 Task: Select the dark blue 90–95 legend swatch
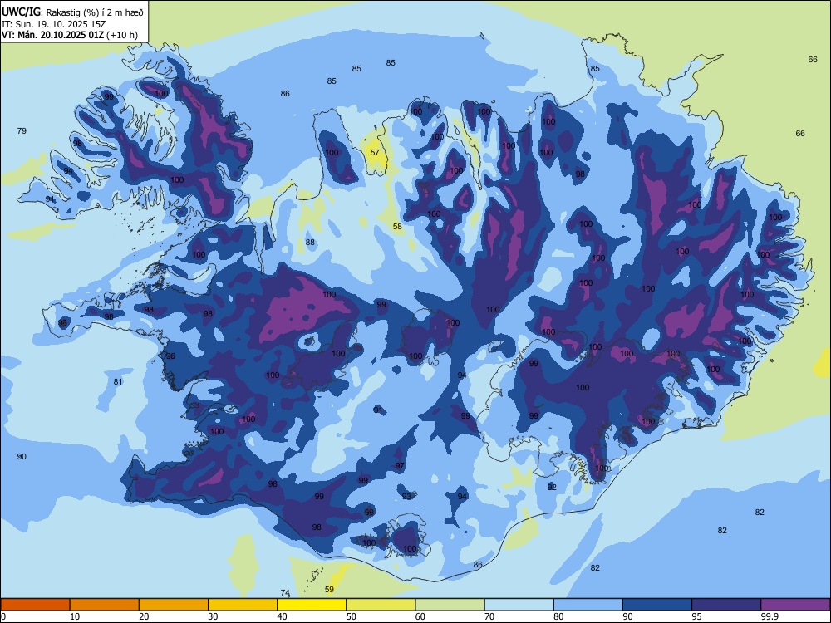657,605
